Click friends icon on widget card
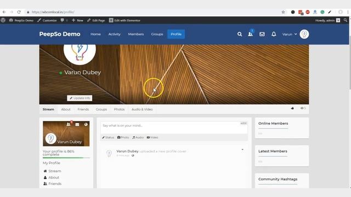 (x=69, y=124)
